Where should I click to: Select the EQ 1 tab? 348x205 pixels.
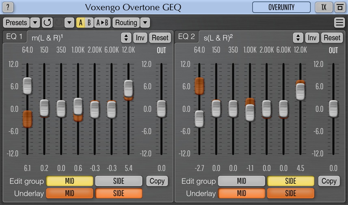pos(15,37)
